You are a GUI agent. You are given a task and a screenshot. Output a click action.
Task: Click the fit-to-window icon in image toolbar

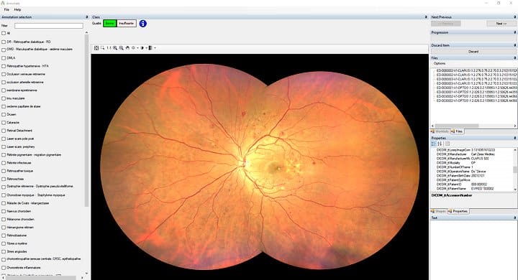(96, 48)
